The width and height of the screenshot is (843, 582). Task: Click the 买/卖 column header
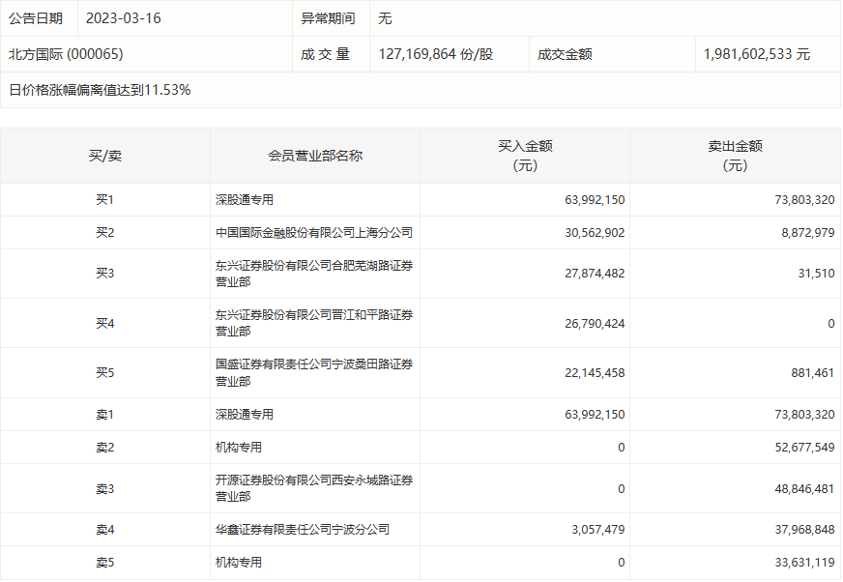coord(104,156)
